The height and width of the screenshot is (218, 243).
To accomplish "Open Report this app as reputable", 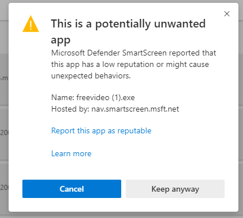I will tap(101, 131).
